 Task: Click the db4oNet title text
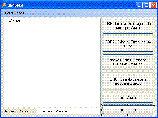pos(15,5)
